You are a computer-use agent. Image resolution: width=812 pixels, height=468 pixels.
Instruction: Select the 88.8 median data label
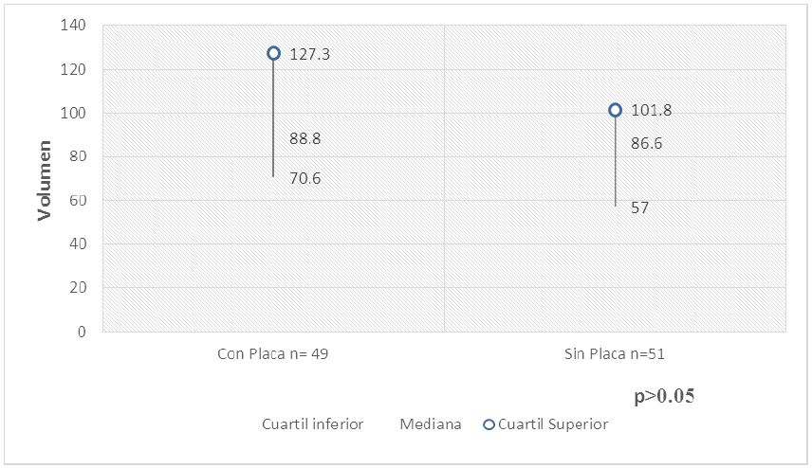click(304, 138)
